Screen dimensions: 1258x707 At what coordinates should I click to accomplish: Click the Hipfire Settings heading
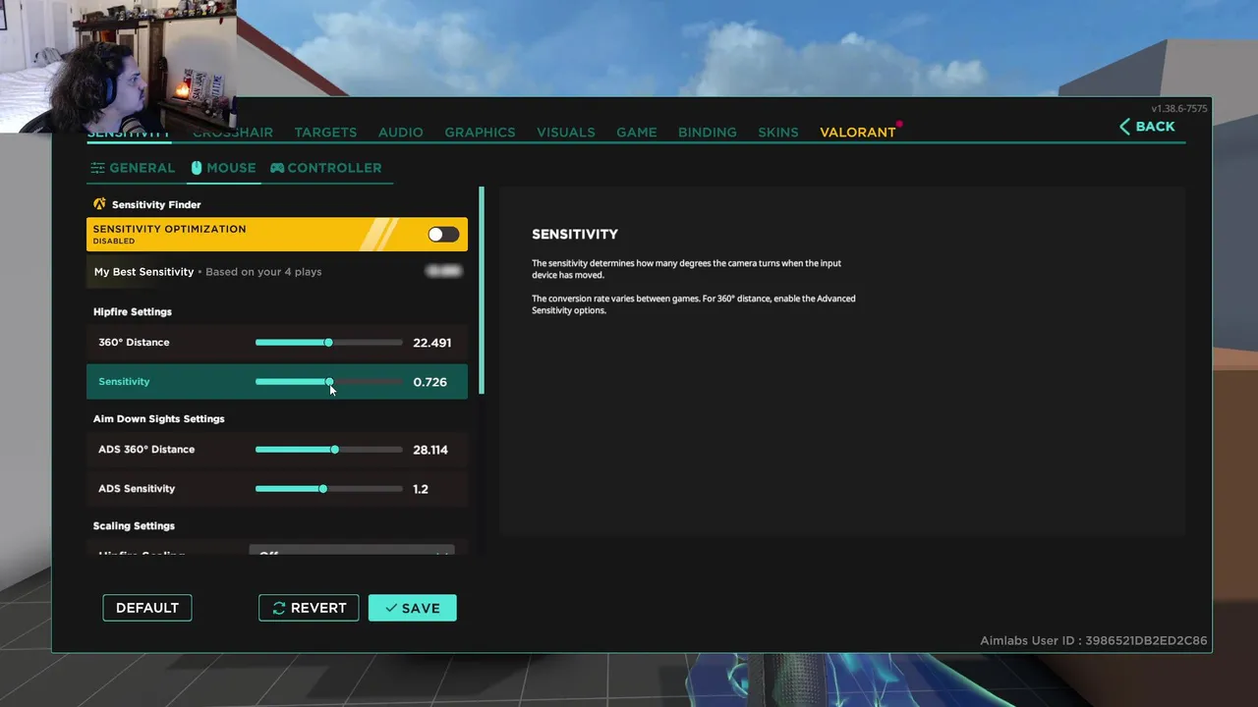click(133, 312)
